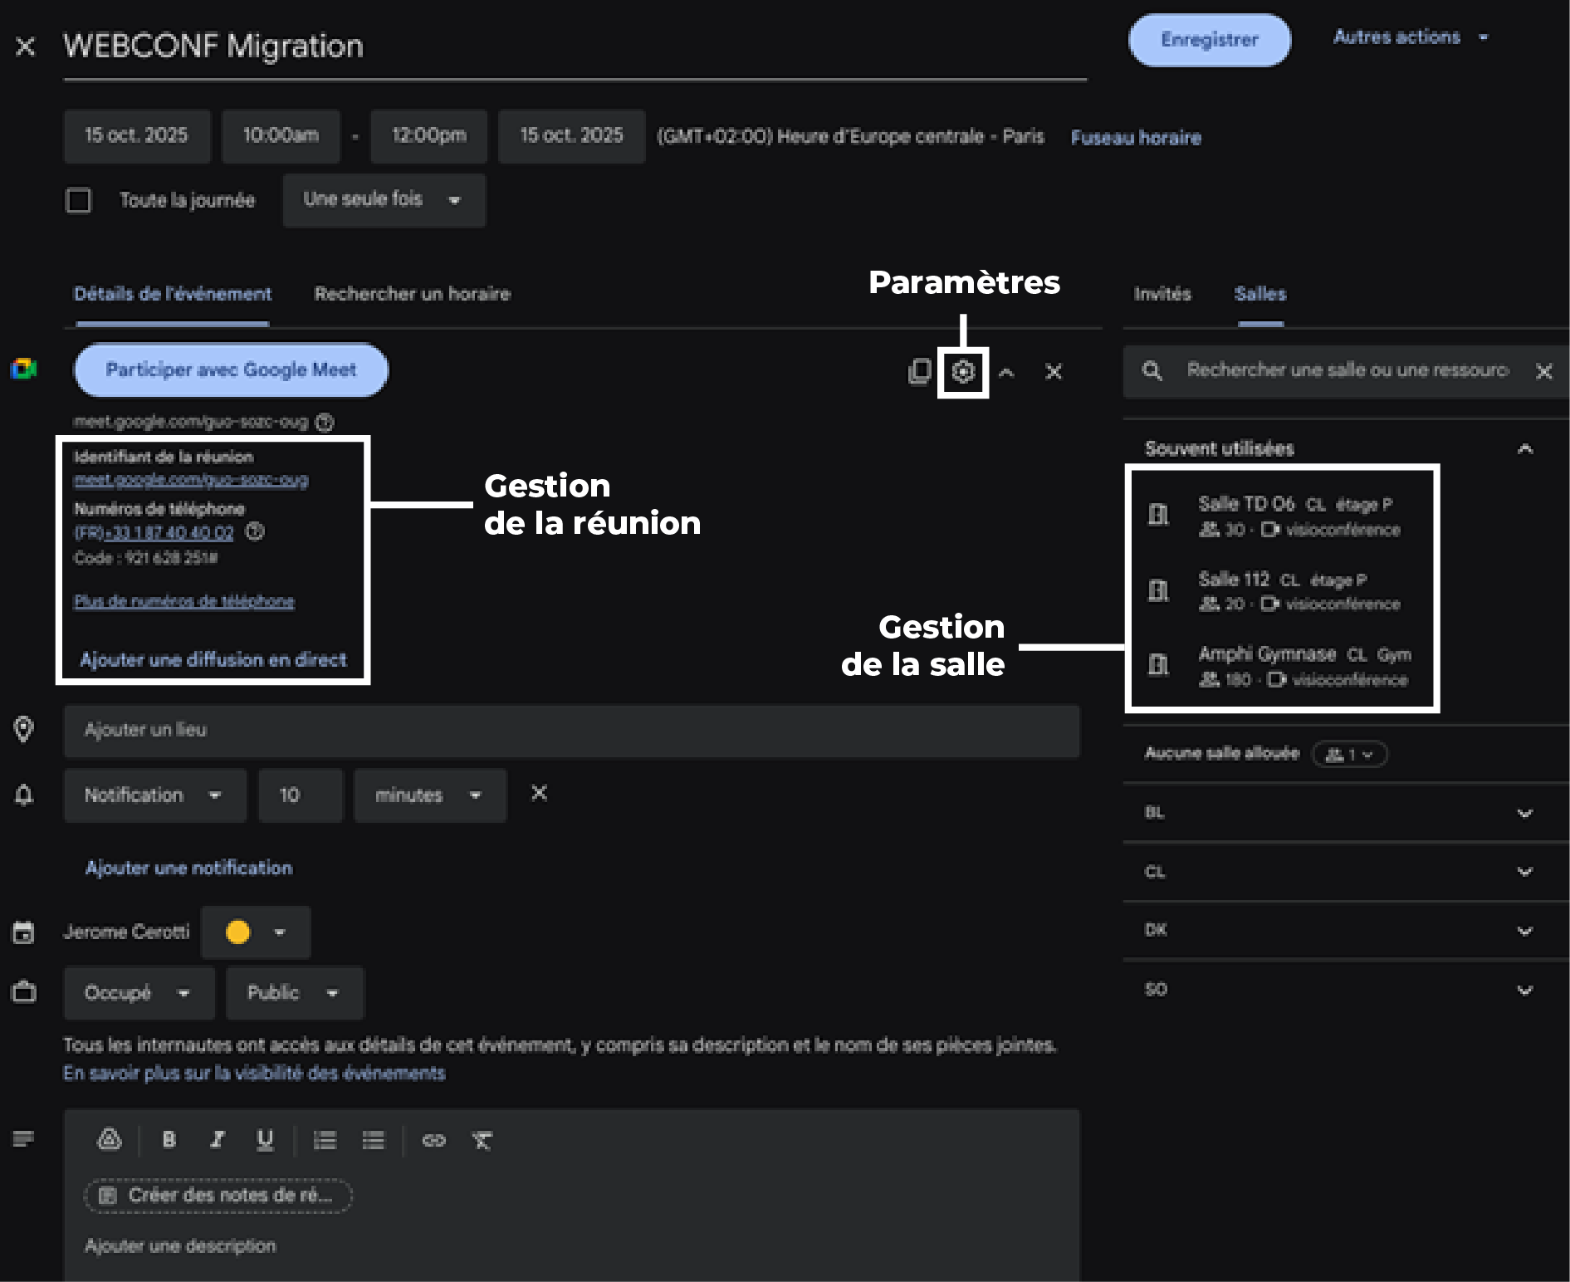Close the event editor with the X icon
Screen dimensions: 1570x1282
26,46
